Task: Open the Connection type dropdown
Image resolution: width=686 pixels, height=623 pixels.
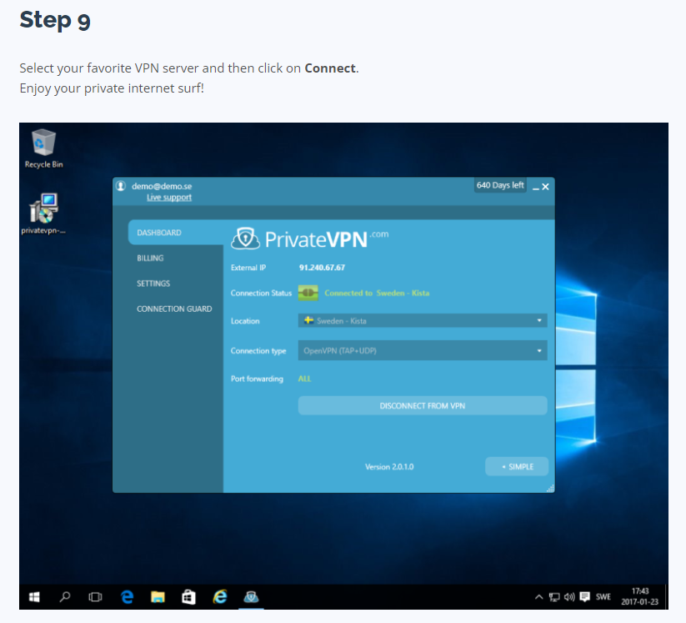Action: coord(423,350)
